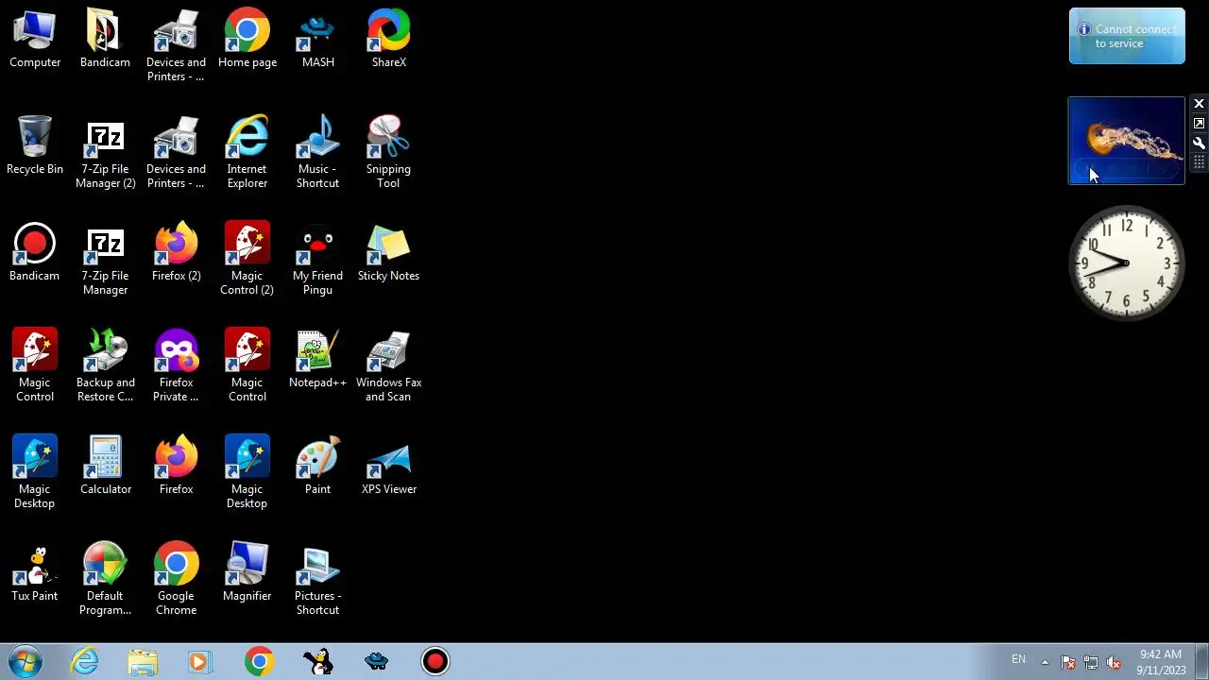
Task: Select the Firefox (2) shortcut
Action: pyautogui.click(x=176, y=253)
